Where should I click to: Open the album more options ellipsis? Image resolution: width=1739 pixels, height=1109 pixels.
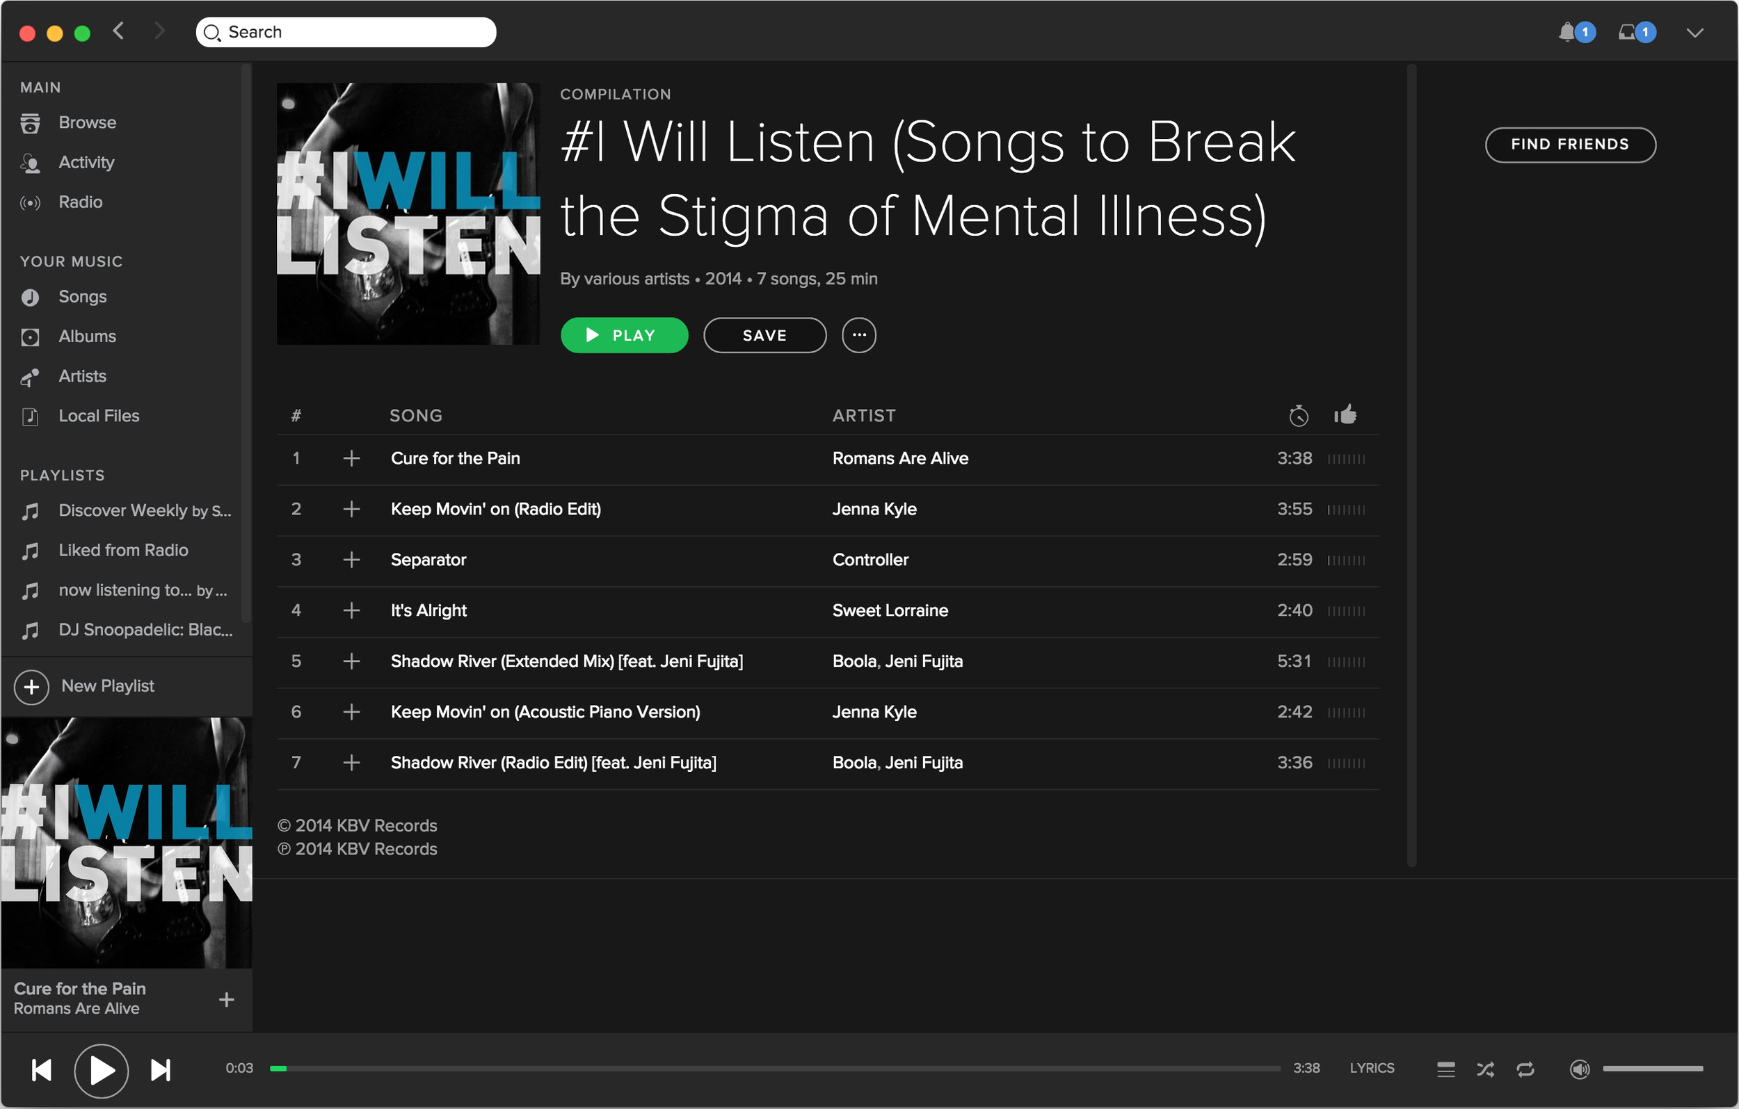pos(859,335)
